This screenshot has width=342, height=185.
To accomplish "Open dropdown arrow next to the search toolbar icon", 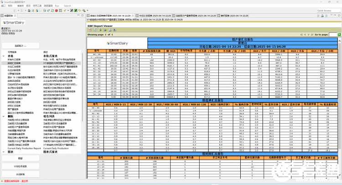I will pos(88,10).
